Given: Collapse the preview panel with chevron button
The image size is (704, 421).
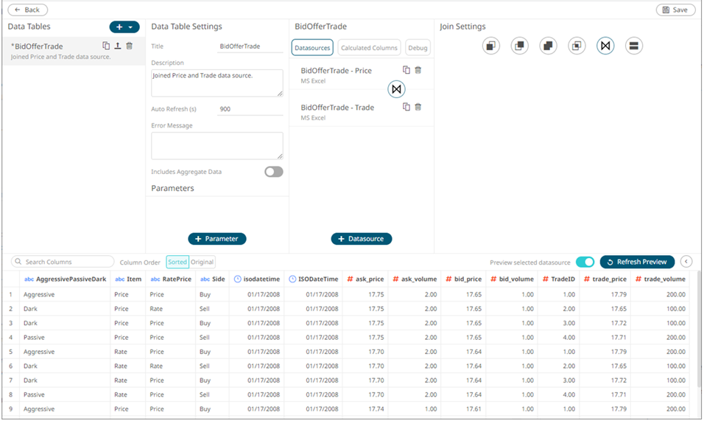Looking at the screenshot, I should pyautogui.click(x=686, y=262).
